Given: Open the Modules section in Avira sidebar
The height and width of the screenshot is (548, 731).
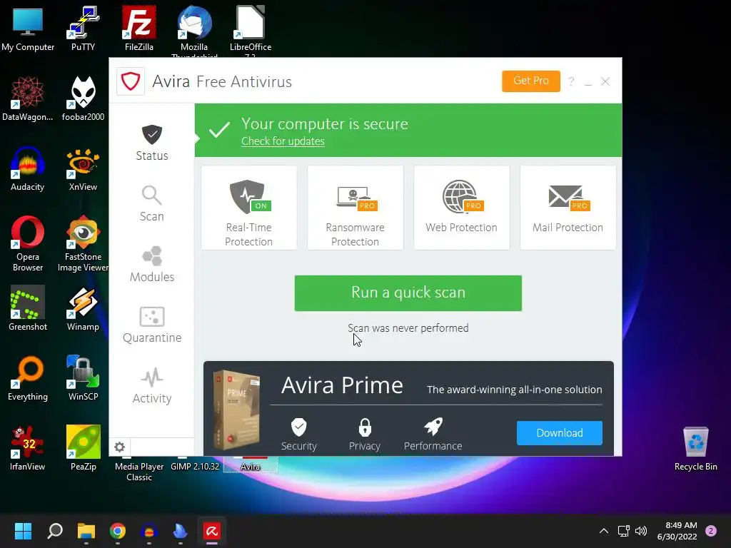Looking at the screenshot, I should pyautogui.click(x=152, y=264).
